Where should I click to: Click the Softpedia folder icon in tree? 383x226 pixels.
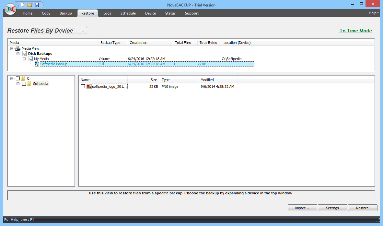coord(29,84)
